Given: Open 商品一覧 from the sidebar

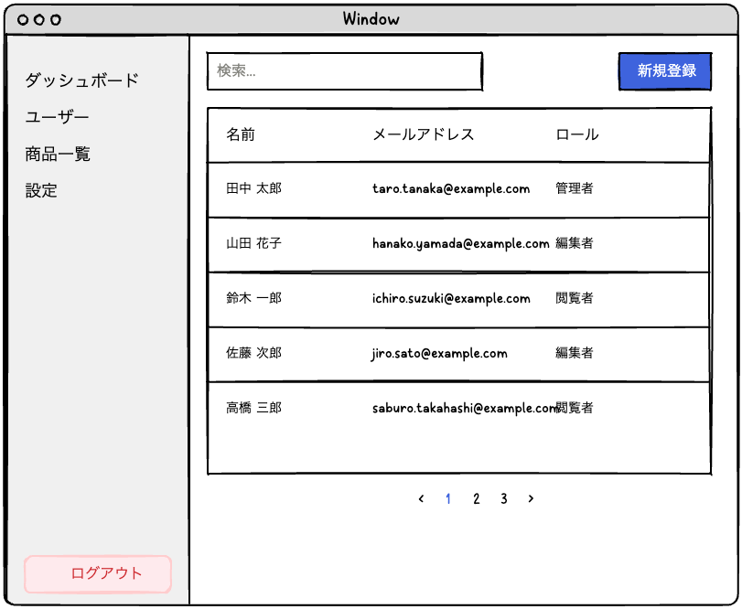Looking at the screenshot, I should tap(58, 154).
